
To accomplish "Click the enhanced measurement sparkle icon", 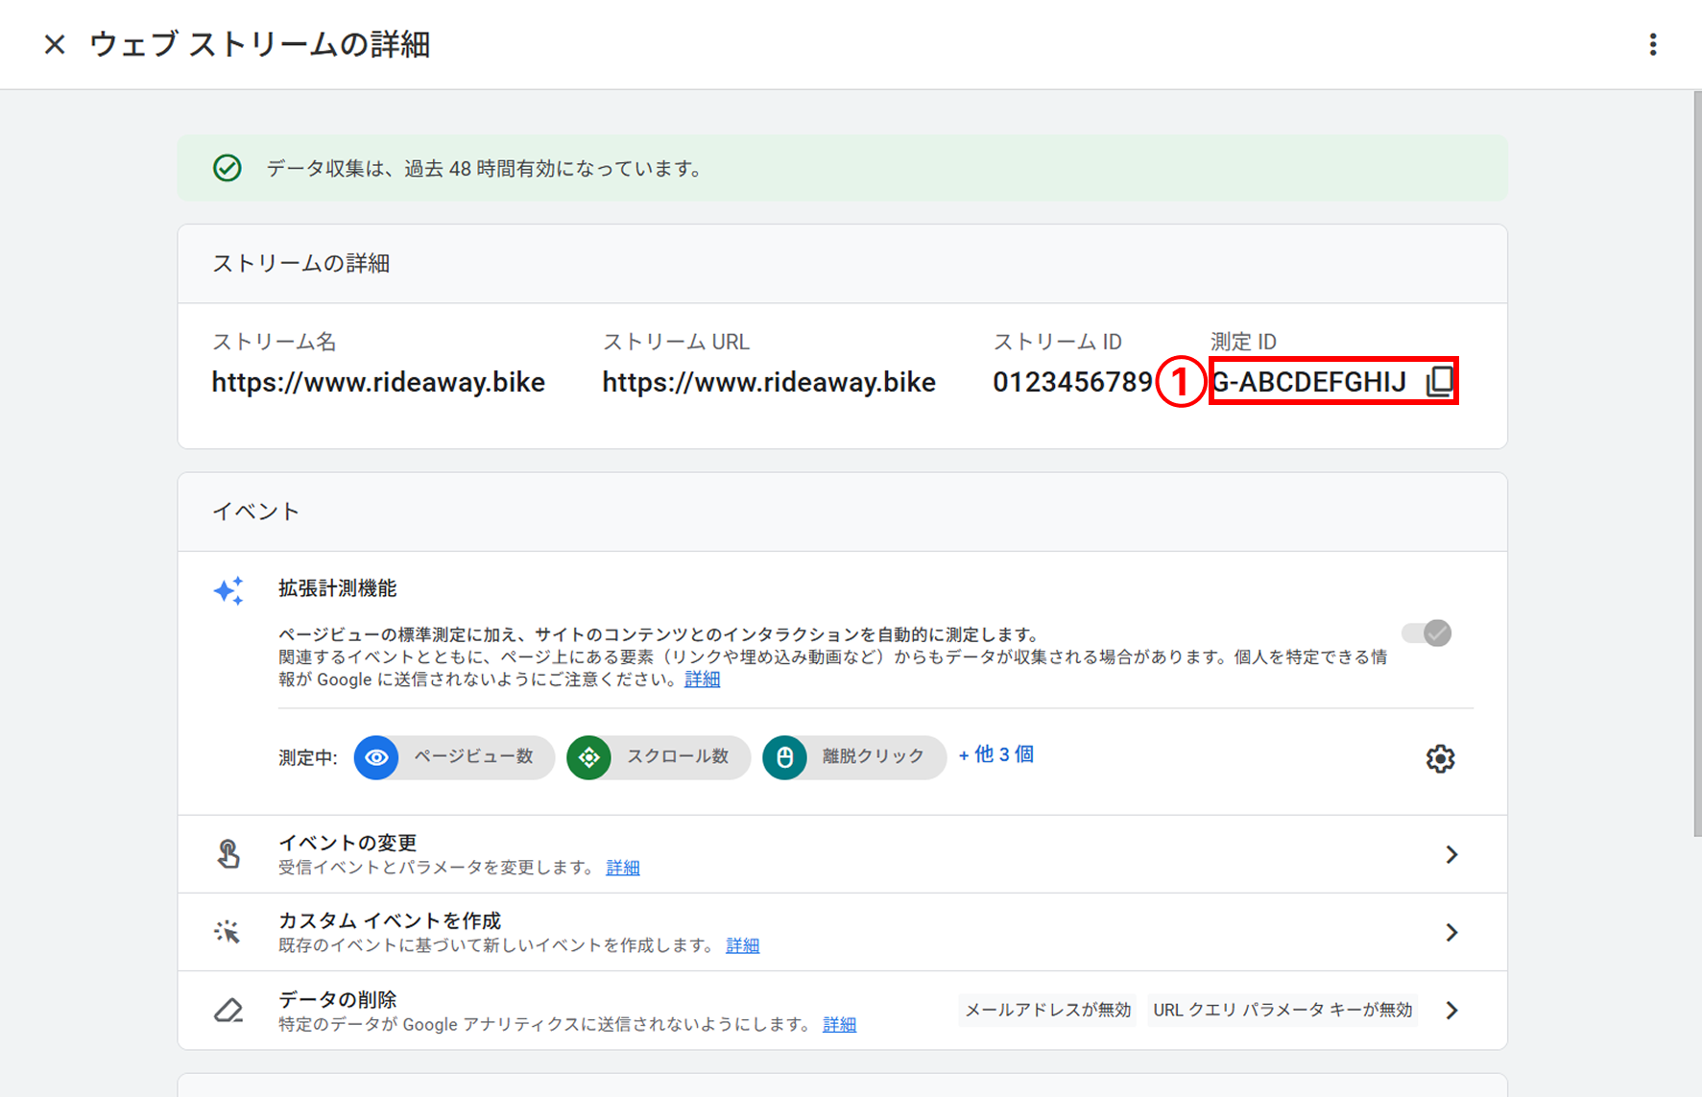I will (228, 590).
